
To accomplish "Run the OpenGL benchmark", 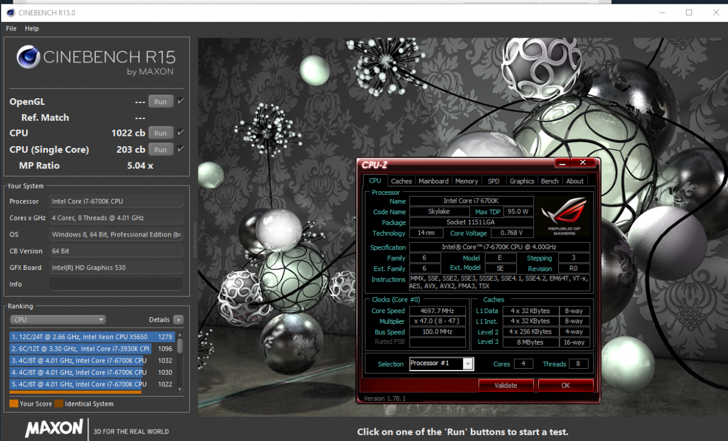I will [x=161, y=101].
